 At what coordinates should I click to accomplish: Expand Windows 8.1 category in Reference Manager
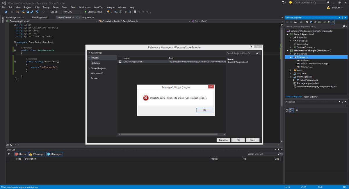pos(89,73)
